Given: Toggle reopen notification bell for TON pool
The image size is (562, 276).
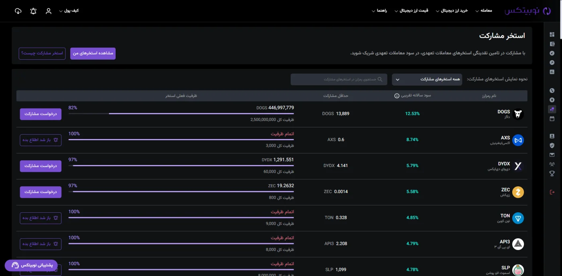Looking at the screenshot, I should click(41, 218).
